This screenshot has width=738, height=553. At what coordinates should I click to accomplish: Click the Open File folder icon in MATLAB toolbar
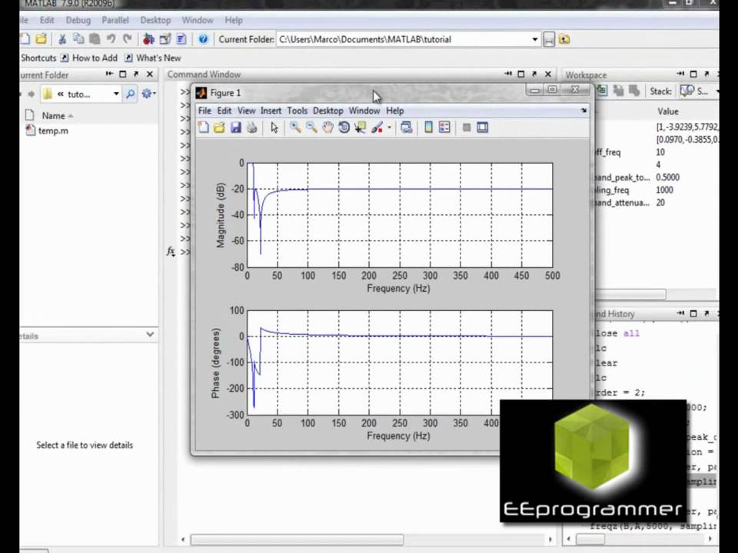(42, 39)
